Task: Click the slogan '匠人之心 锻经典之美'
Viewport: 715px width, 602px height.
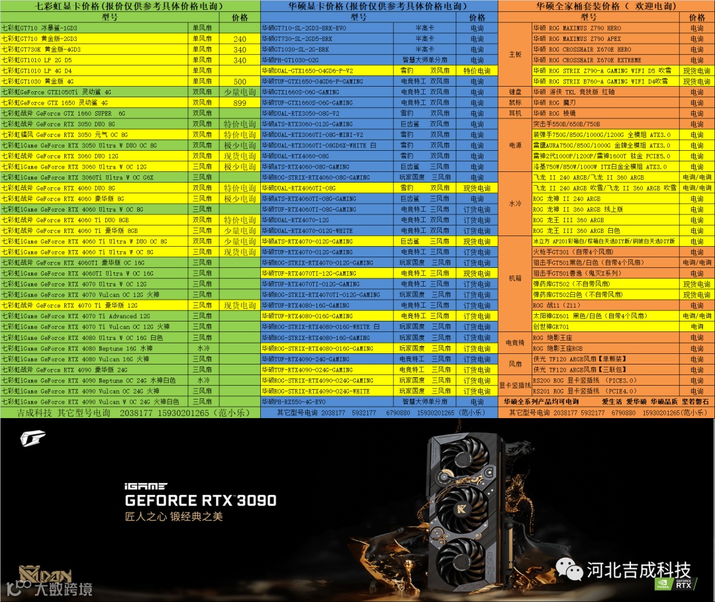Action: [x=173, y=517]
